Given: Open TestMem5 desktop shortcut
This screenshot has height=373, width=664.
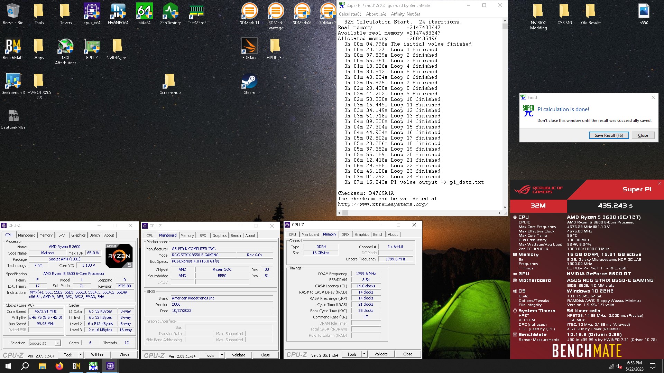Looking at the screenshot, I should (197, 14).
